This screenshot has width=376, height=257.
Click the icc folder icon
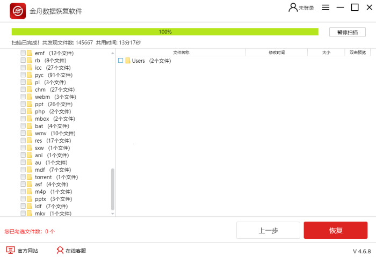29,68
